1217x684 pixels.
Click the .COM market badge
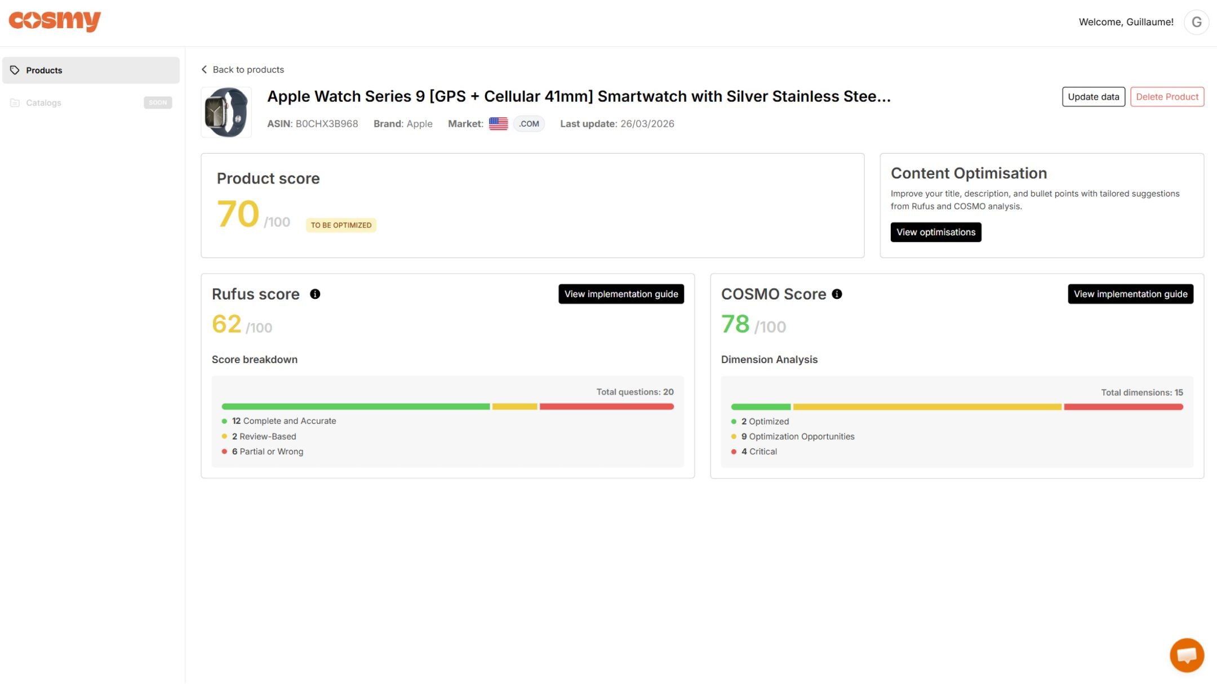point(528,124)
